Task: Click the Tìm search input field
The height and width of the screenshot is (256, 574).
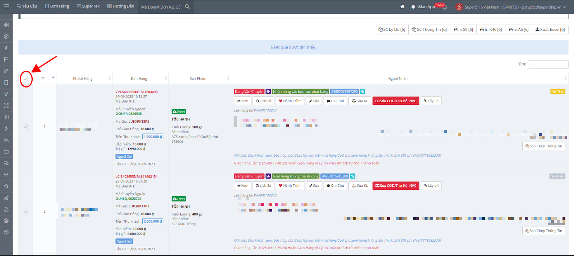Action: pyautogui.click(x=548, y=64)
